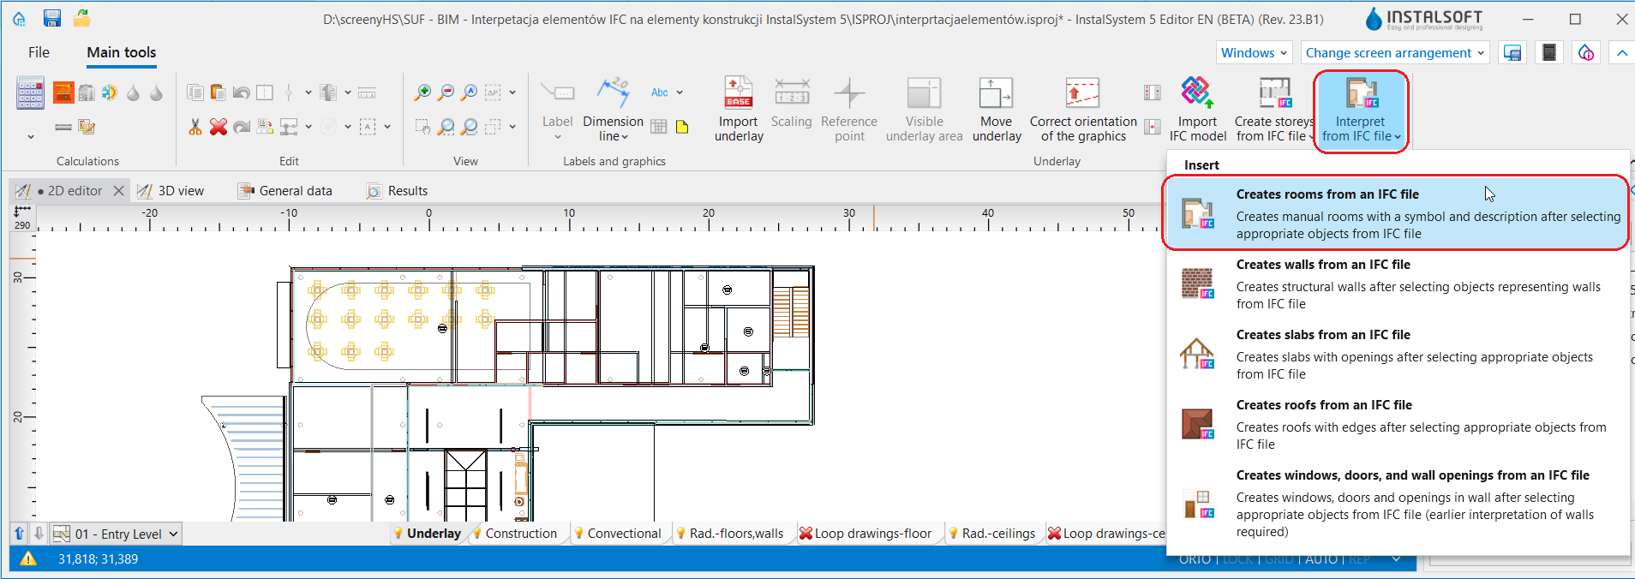The width and height of the screenshot is (1635, 579).
Task: Cut selection with the scissors icon
Action: tap(195, 127)
